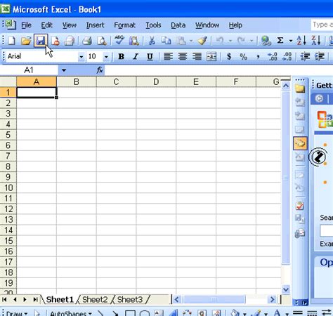The width and height of the screenshot is (333, 316).
Task: Click the Undo arrow
Action: 220,41
